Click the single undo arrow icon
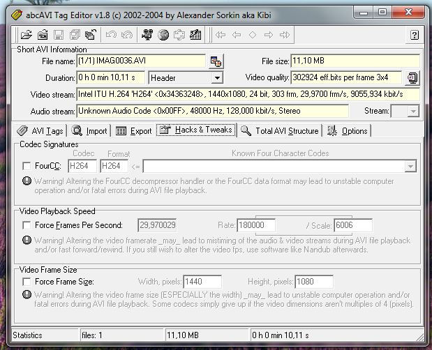The height and width of the screenshot is (350, 432). pyautogui.click(x=111, y=35)
